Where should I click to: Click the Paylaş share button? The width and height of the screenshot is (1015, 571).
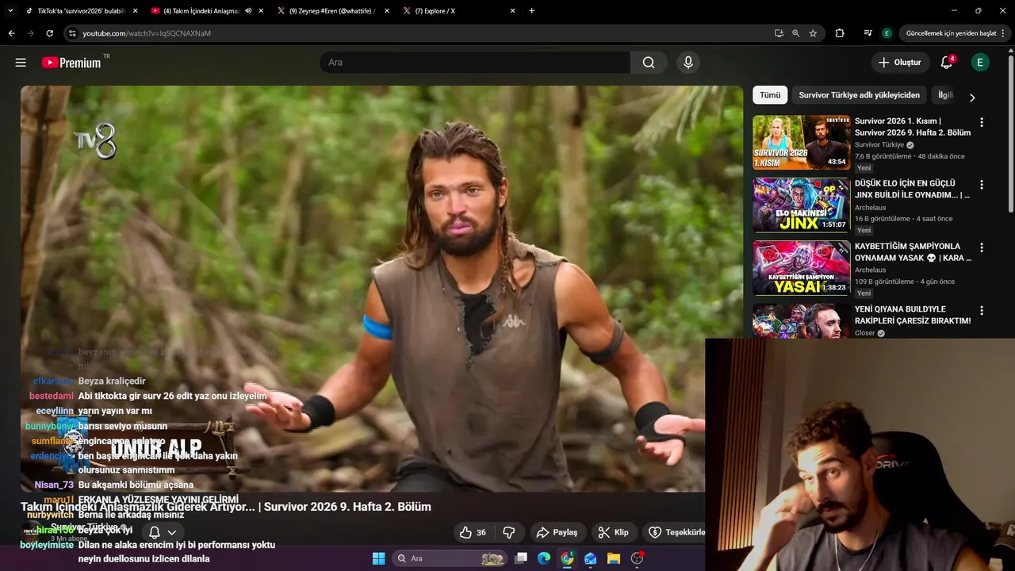(557, 532)
